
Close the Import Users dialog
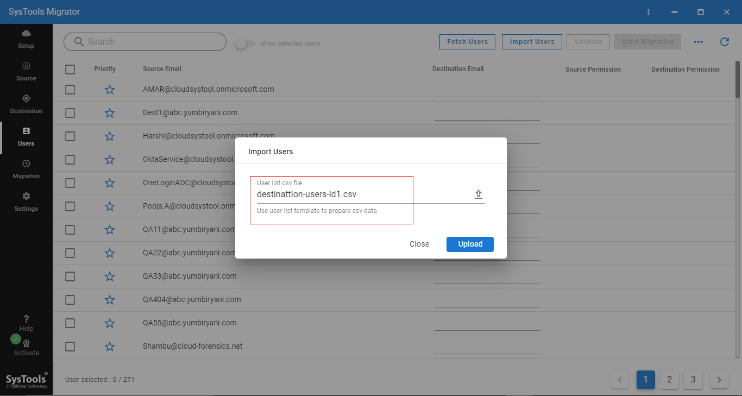coord(419,244)
